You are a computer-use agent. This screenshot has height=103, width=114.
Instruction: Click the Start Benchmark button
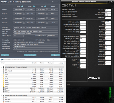[30, 55]
